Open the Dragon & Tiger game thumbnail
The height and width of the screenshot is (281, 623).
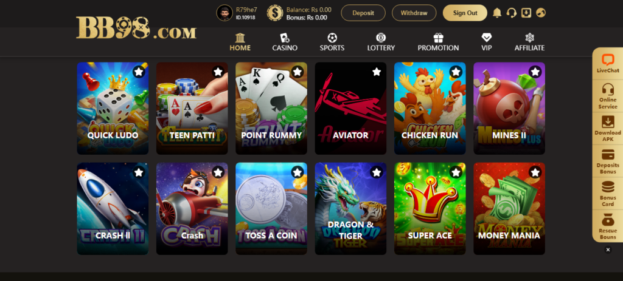pyautogui.click(x=350, y=208)
